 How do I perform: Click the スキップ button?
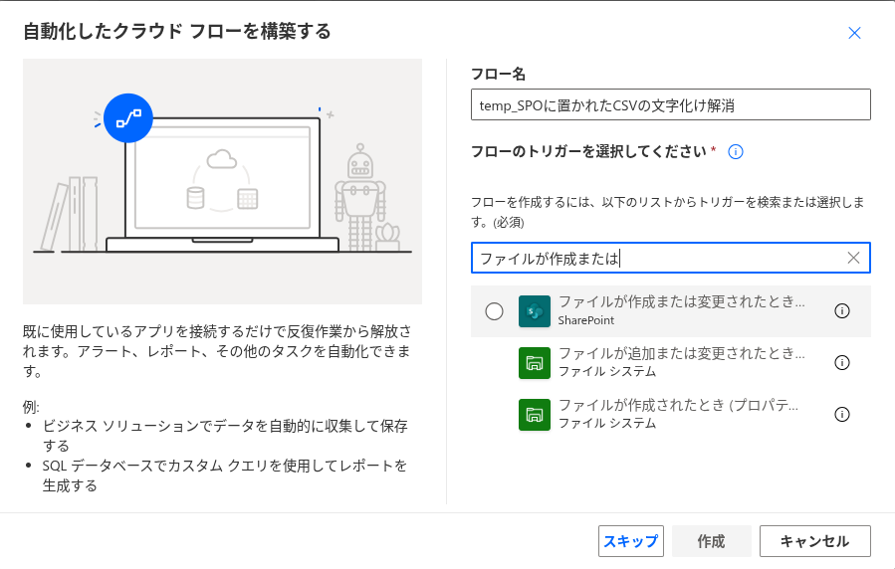(631, 541)
